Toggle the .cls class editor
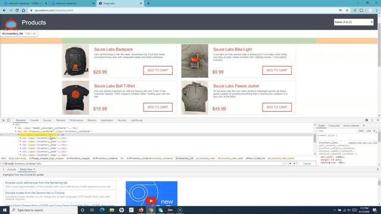This screenshot has height=214, width=381. (368, 131)
